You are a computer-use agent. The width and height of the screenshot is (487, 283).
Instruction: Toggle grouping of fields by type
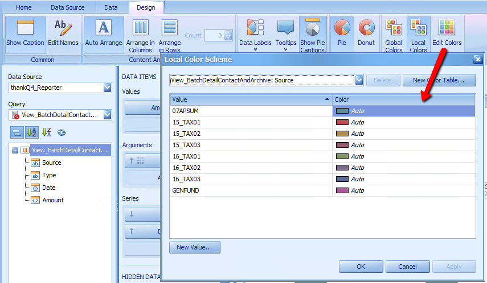17,132
